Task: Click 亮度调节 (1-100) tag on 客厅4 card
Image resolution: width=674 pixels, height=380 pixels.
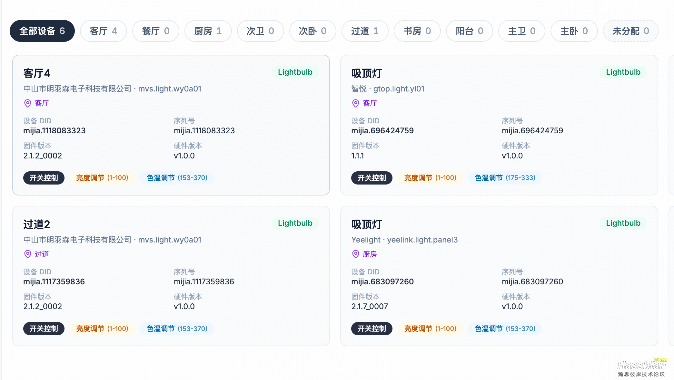Action: pos(102,178)
